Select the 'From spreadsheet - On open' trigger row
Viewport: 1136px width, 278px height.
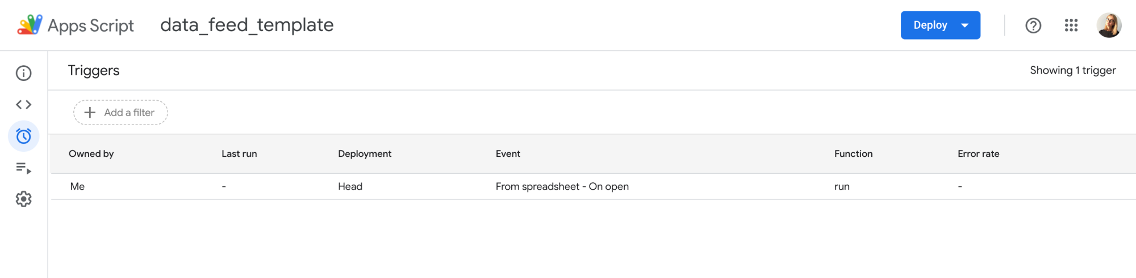pos(562,187)
